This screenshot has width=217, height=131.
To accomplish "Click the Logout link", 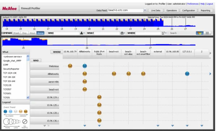I will click(210, 4).
